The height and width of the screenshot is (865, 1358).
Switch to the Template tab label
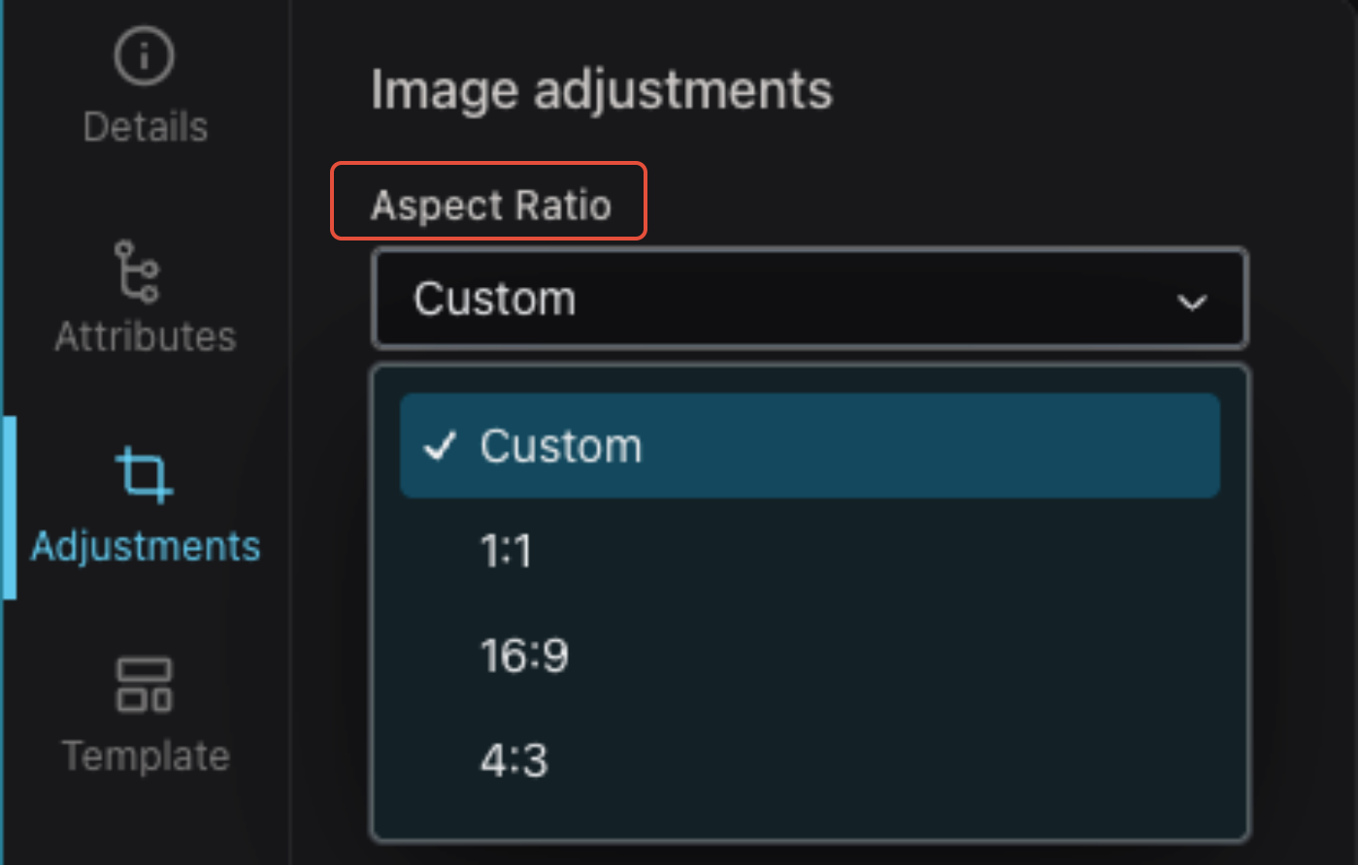146,755
